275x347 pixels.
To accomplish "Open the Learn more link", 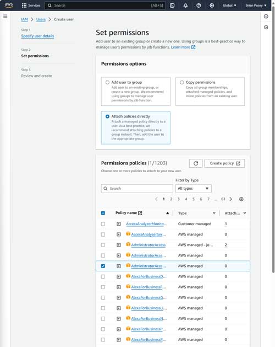I will [180, 47].
